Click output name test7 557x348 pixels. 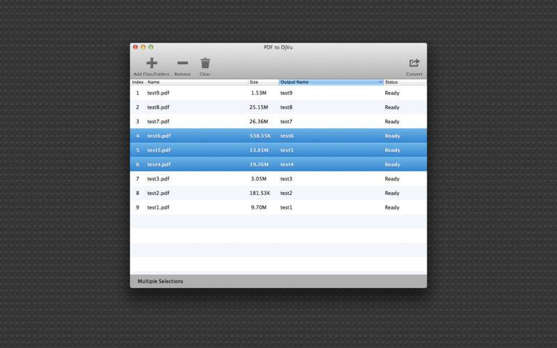286,121
